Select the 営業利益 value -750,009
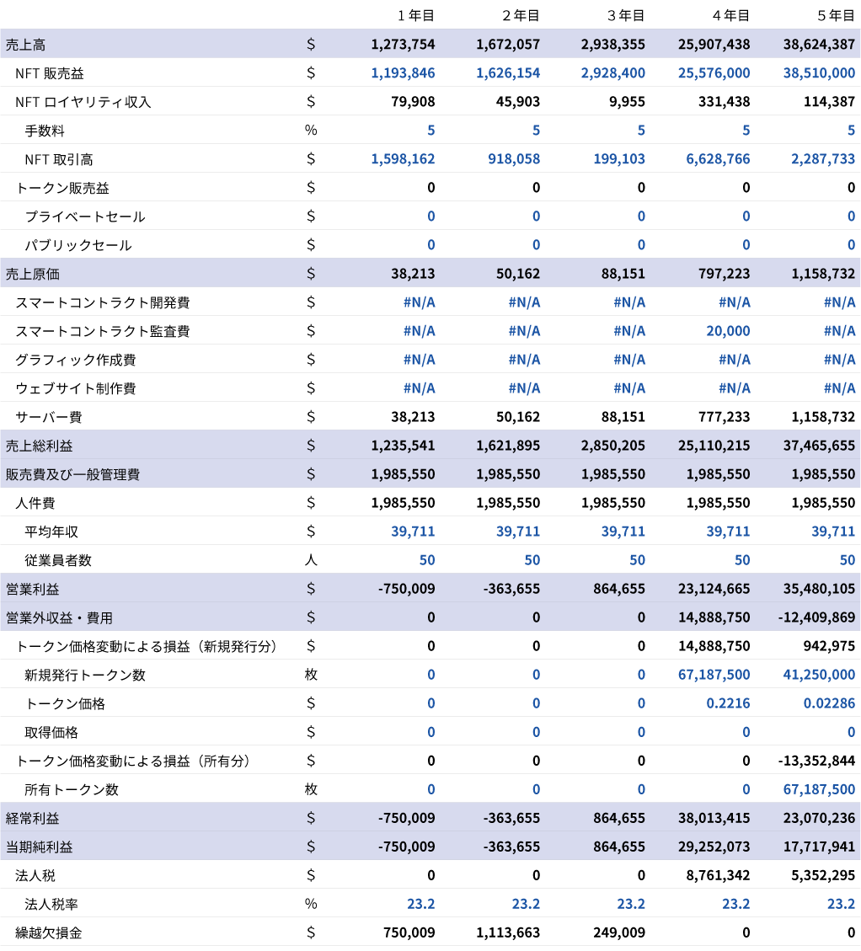This screenshot has width=861, height=951. (x=407, y=588)
